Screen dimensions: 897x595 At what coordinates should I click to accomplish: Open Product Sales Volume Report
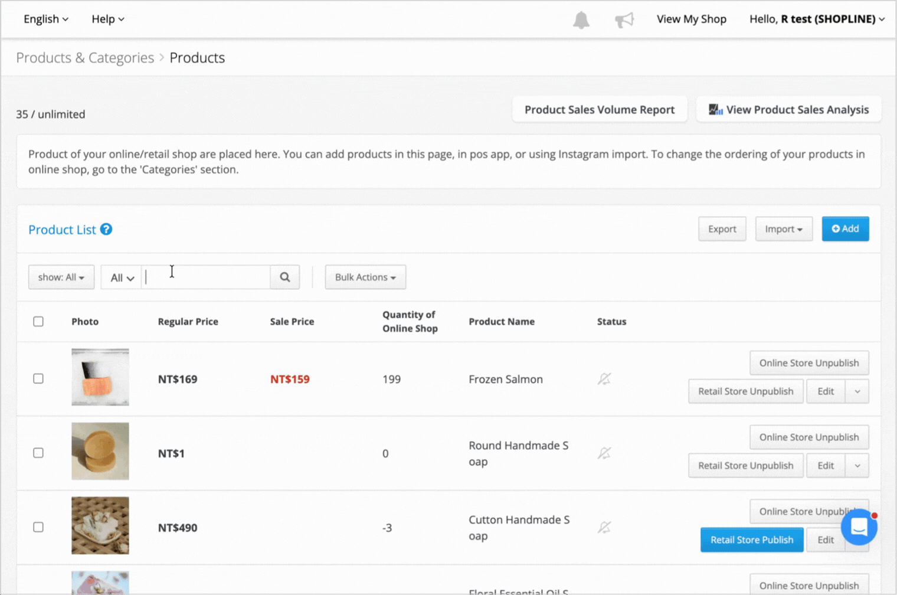click(600, 109)
